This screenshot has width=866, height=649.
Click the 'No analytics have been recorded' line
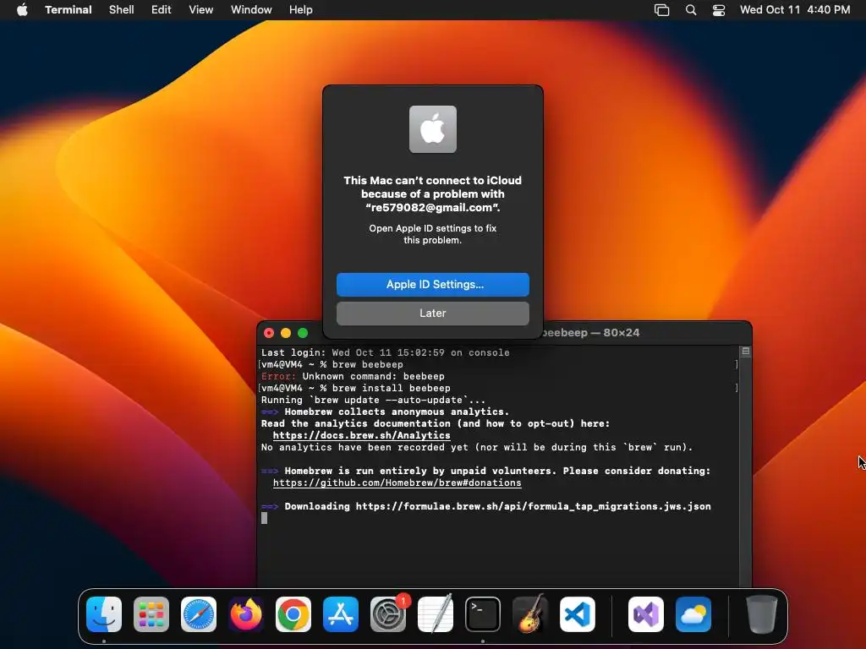477,448
